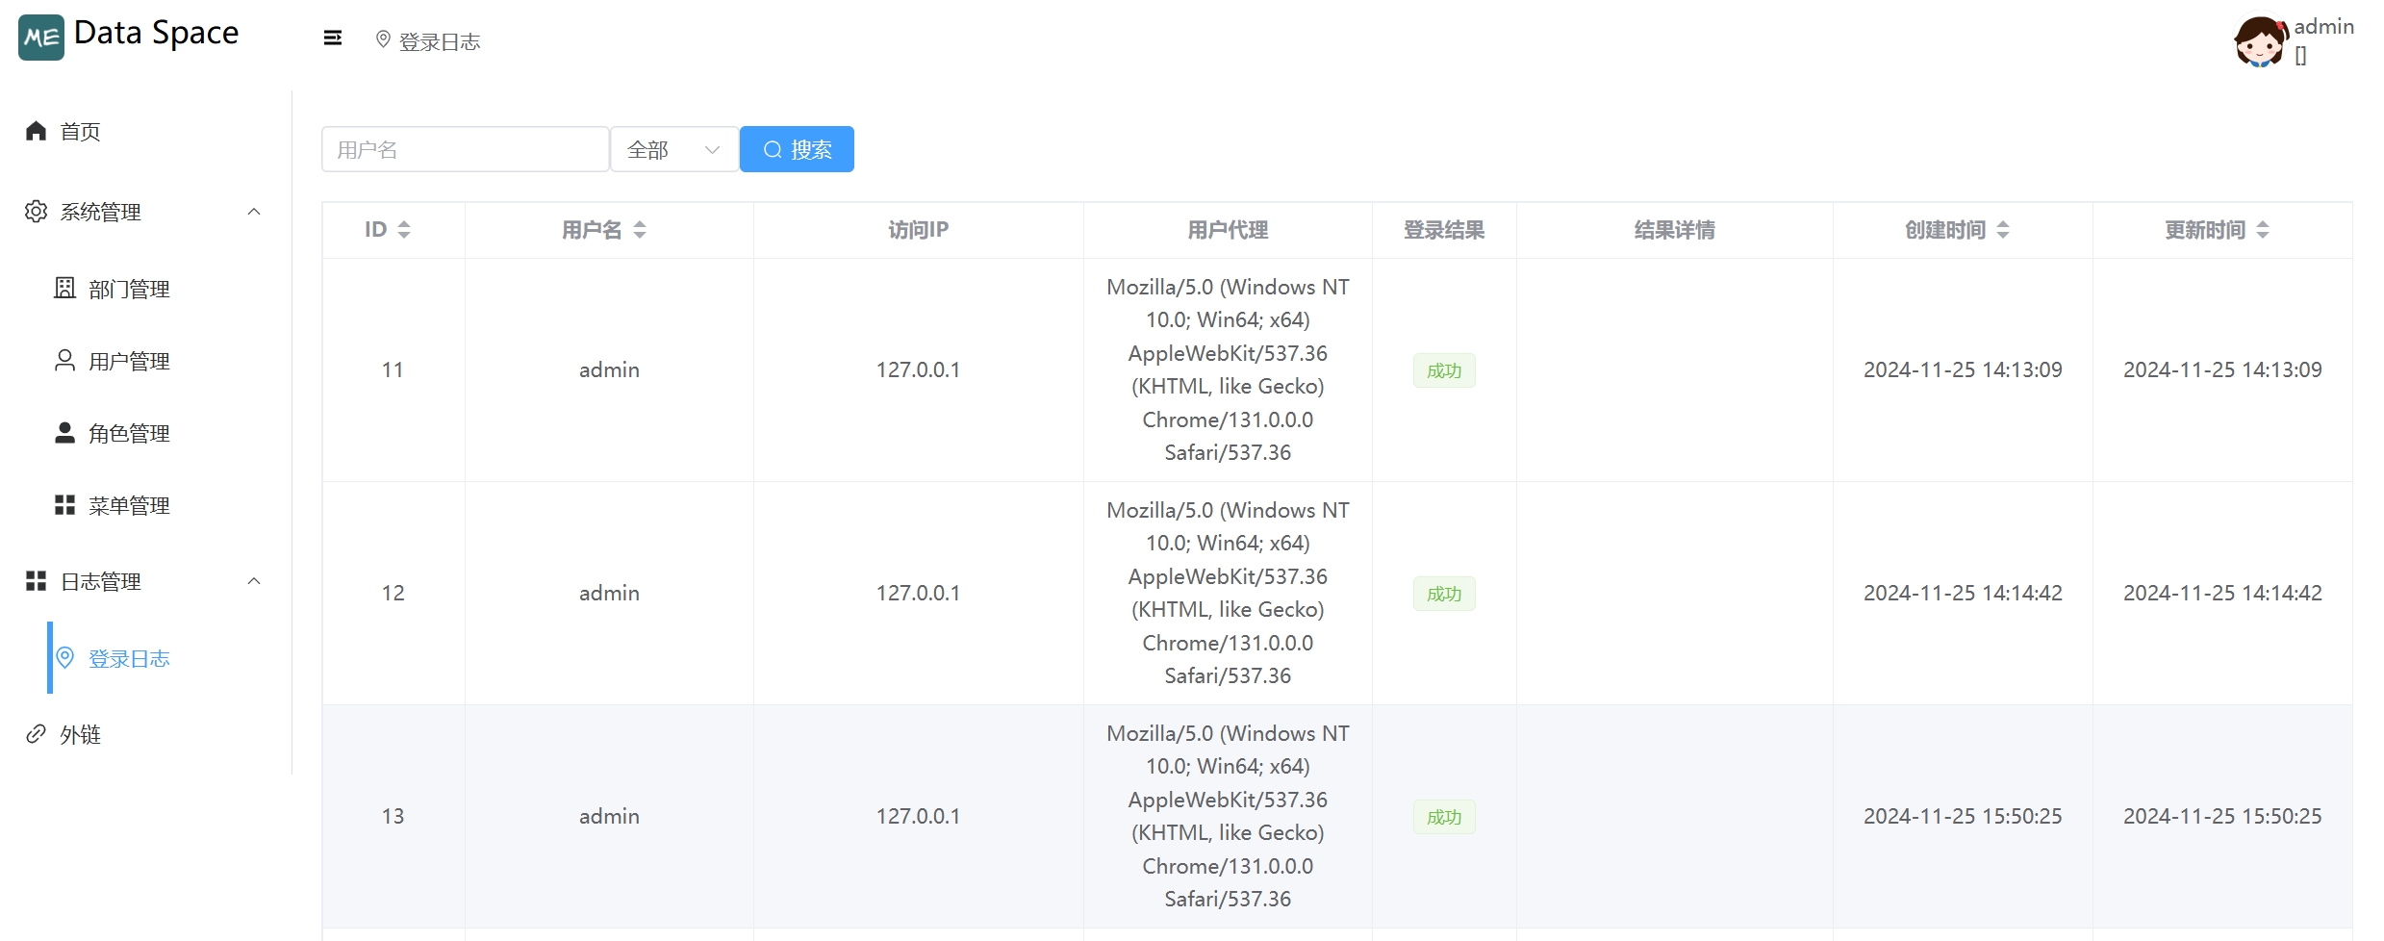
Task: Click the link icon beside 外链
Action: click(37, 734)
